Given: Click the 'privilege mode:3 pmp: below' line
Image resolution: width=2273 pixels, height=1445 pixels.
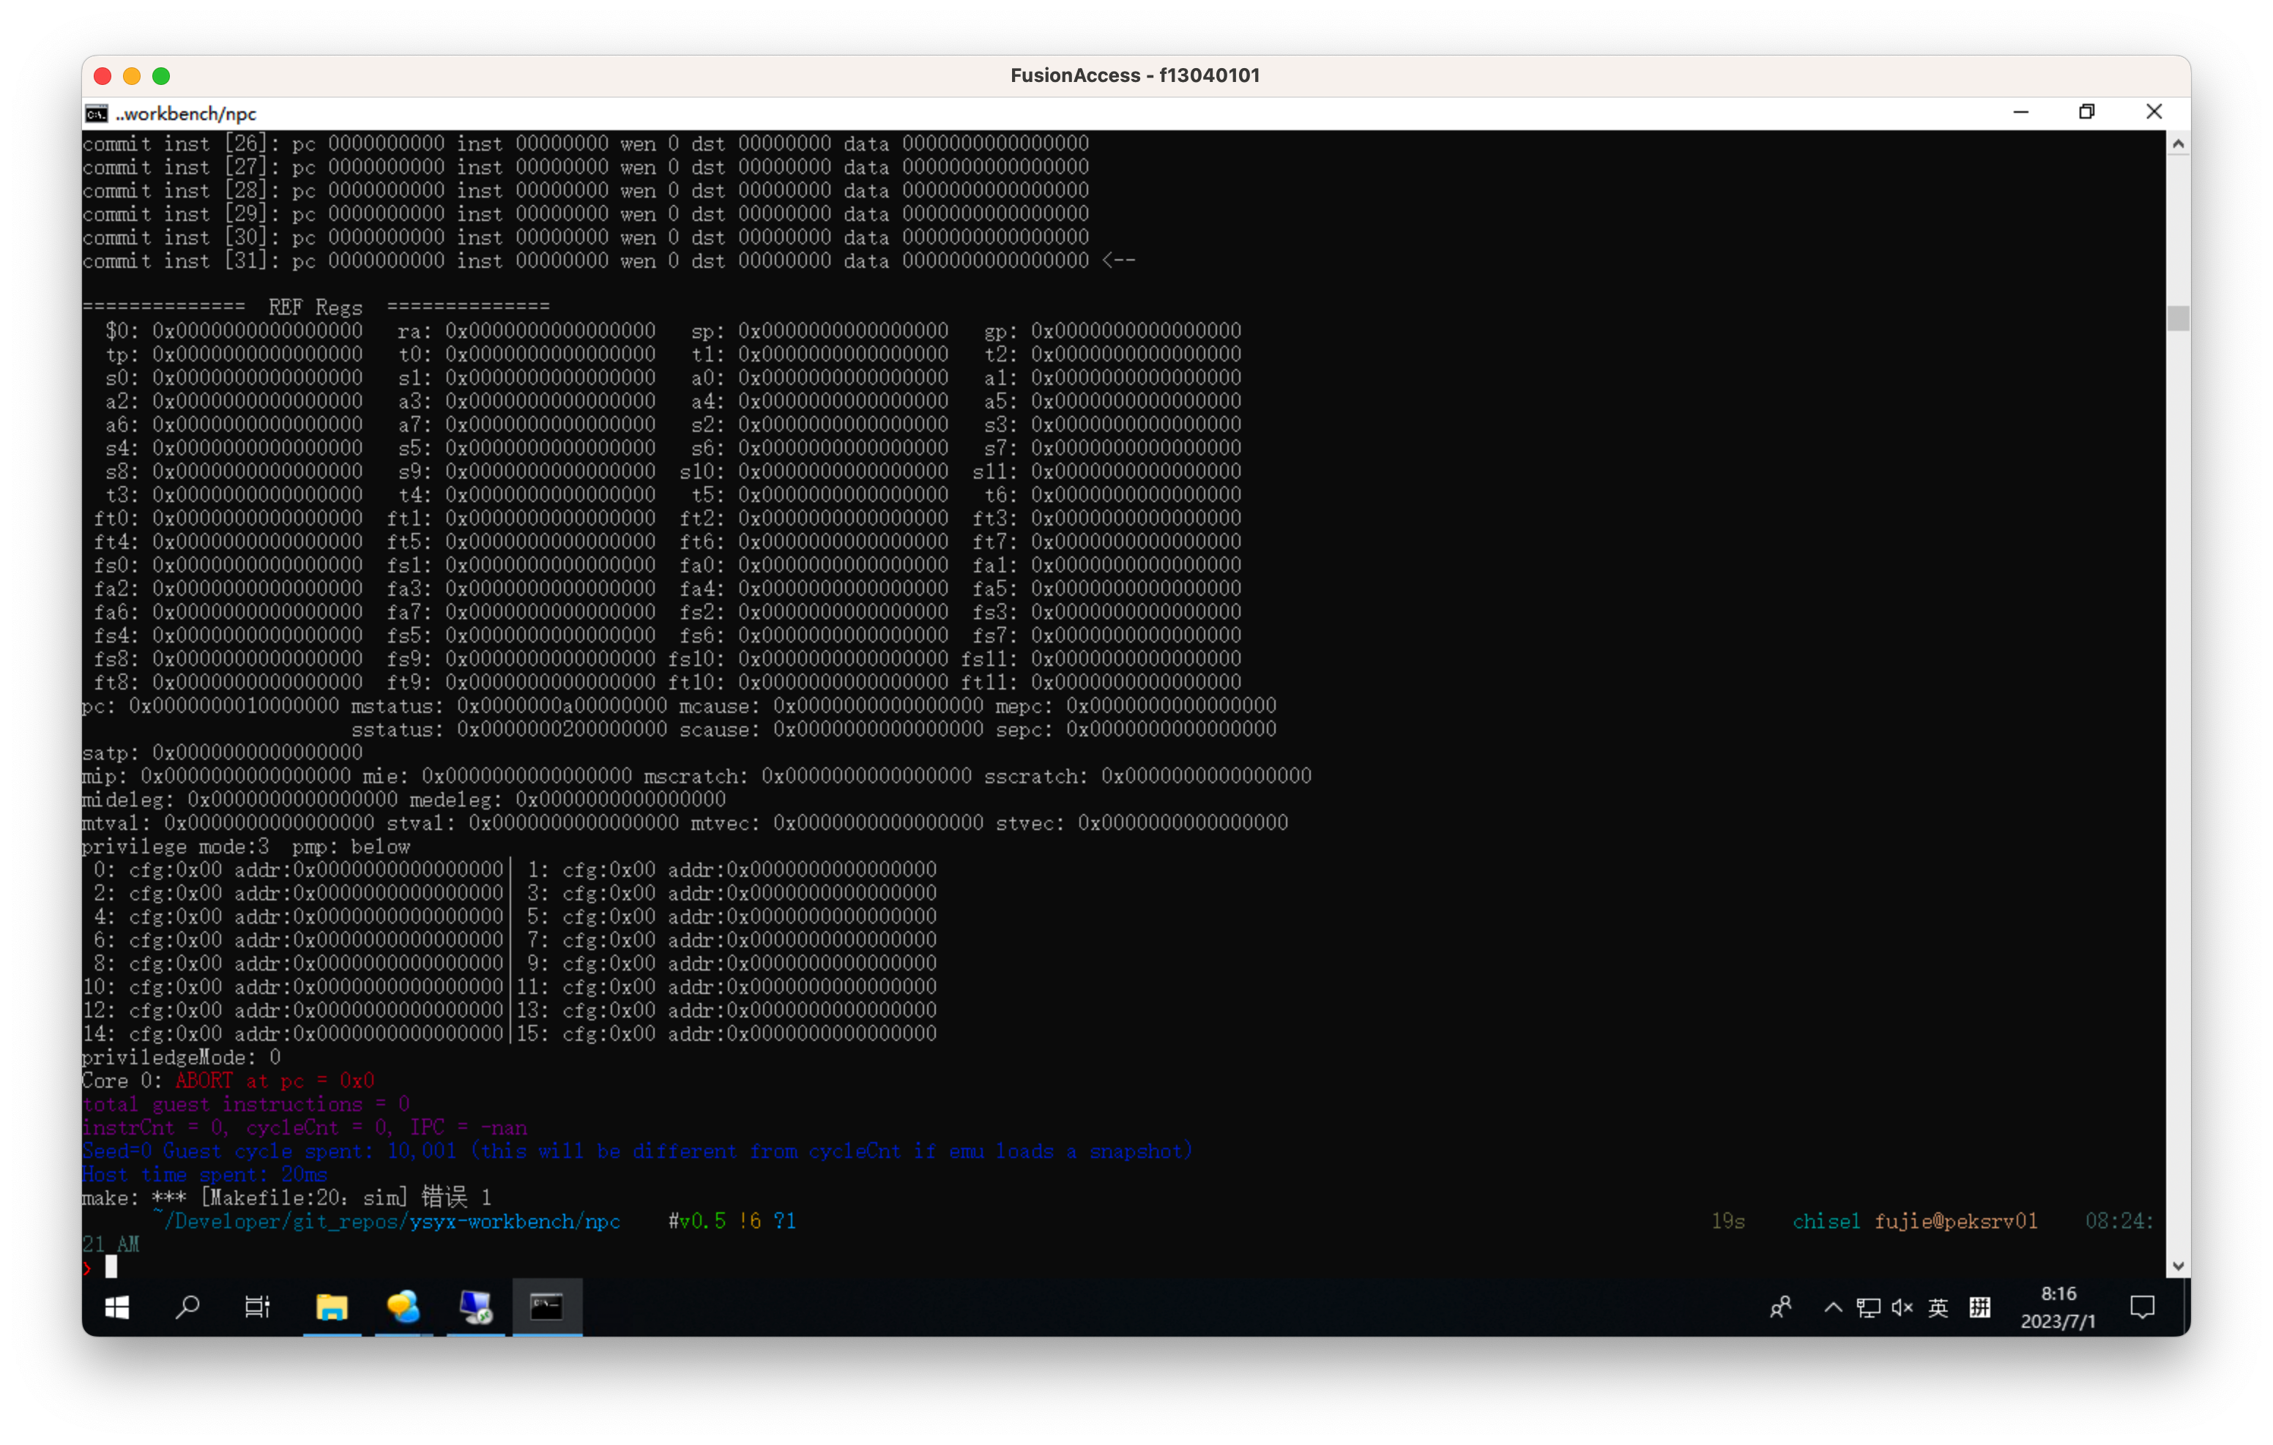Looking at the screenshot, I should (x=246, y=847).
